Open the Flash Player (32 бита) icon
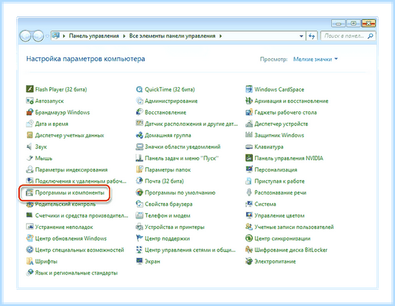395x306 pixels. 30,89
